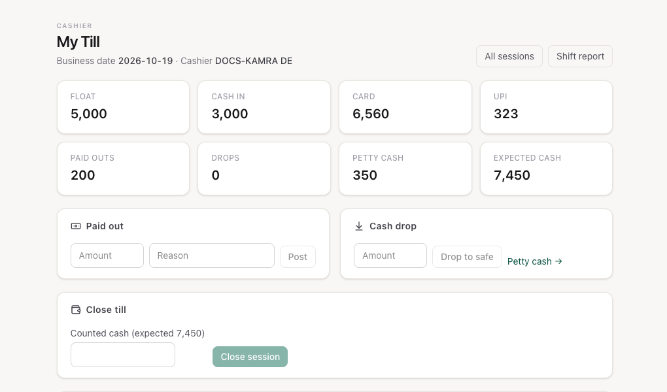Screen dimensions: 667x392
Task: Click the EXPECTED CASH card label
Action: click(528, 158)
